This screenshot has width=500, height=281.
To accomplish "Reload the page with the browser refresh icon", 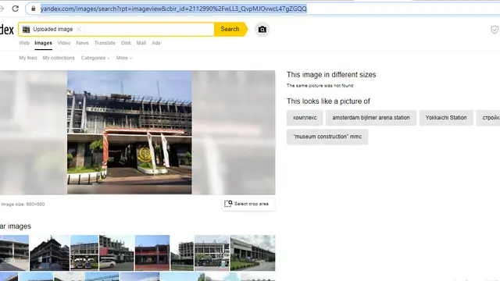I will [16, 9].
